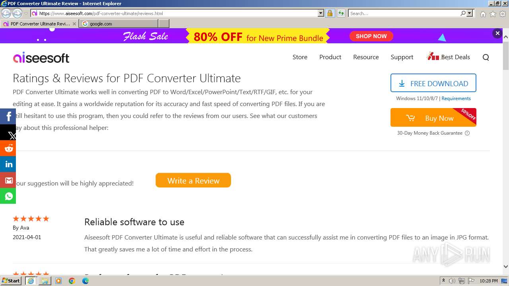Switch to the google.com tab
509x286 pixels.
[x=118, y=24]
